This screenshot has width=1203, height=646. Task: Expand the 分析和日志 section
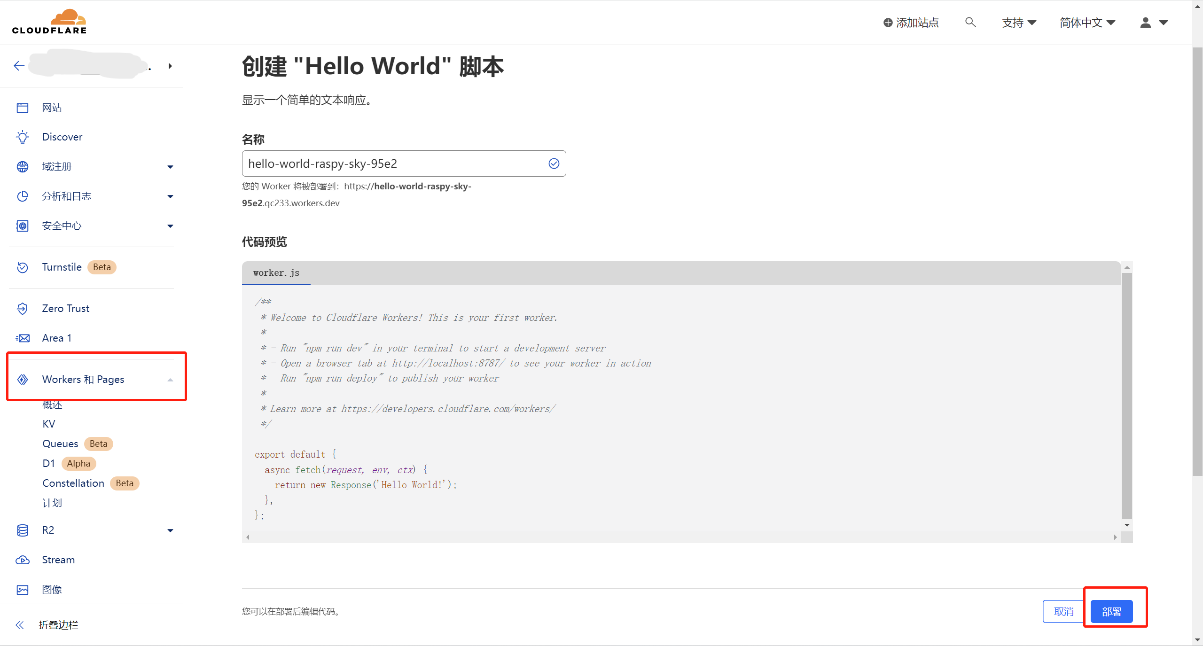click(x=170, y=196)
